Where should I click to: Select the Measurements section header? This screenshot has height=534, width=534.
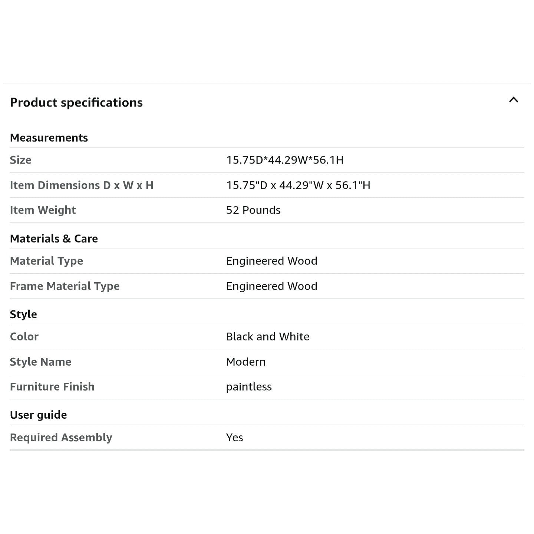[x=49, y=138]
